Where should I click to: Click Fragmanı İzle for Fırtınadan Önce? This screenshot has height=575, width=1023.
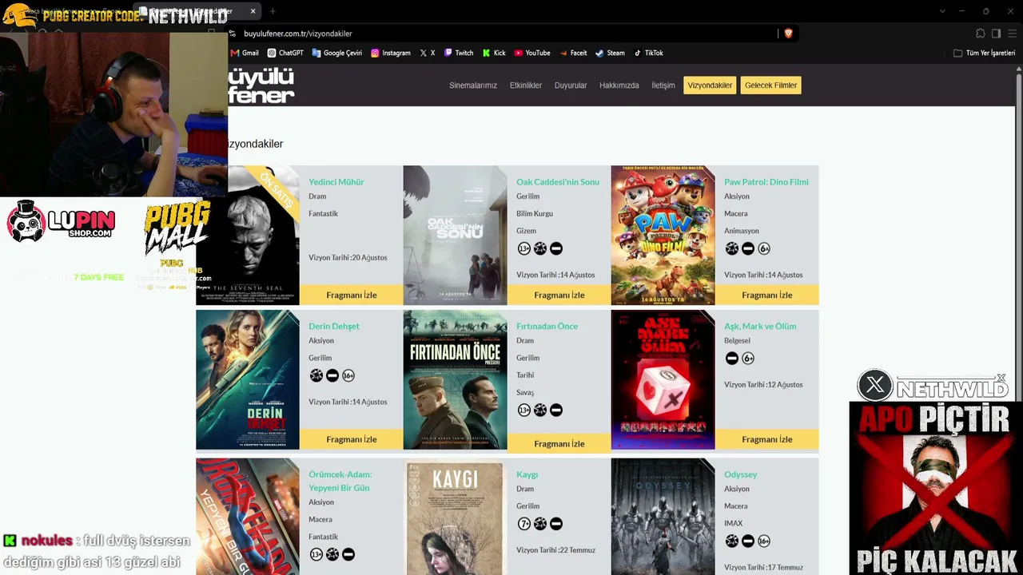[x=559, y=443]
